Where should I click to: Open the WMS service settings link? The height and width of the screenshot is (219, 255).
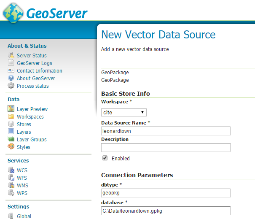pos(22,186)
